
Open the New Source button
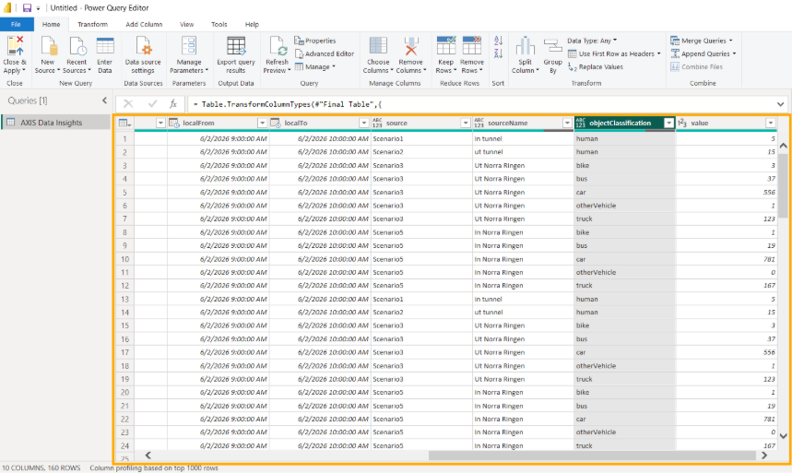[x=47, y=55]
